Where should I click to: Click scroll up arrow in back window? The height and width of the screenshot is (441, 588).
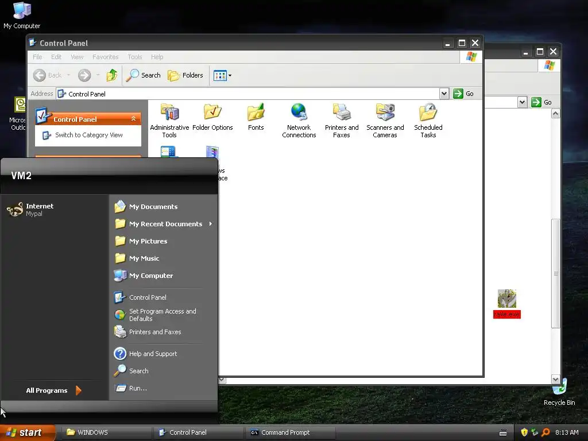click(555, 114)
